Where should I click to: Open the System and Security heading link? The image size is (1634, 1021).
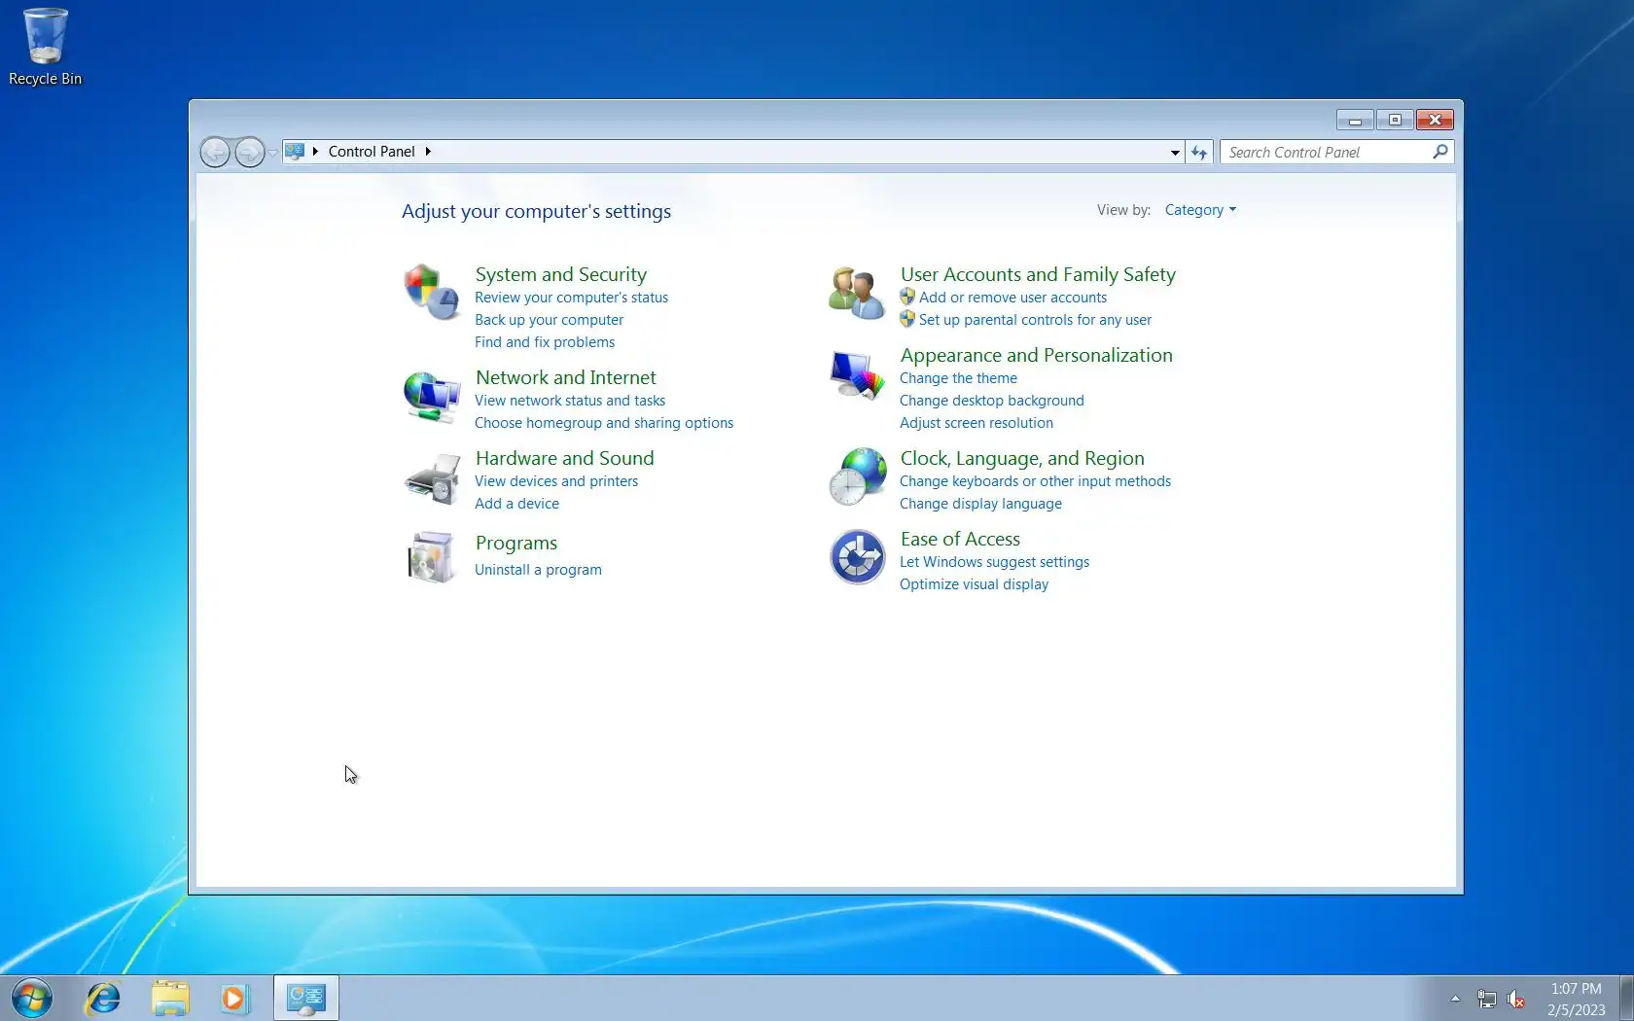click(x=561, y=274)
